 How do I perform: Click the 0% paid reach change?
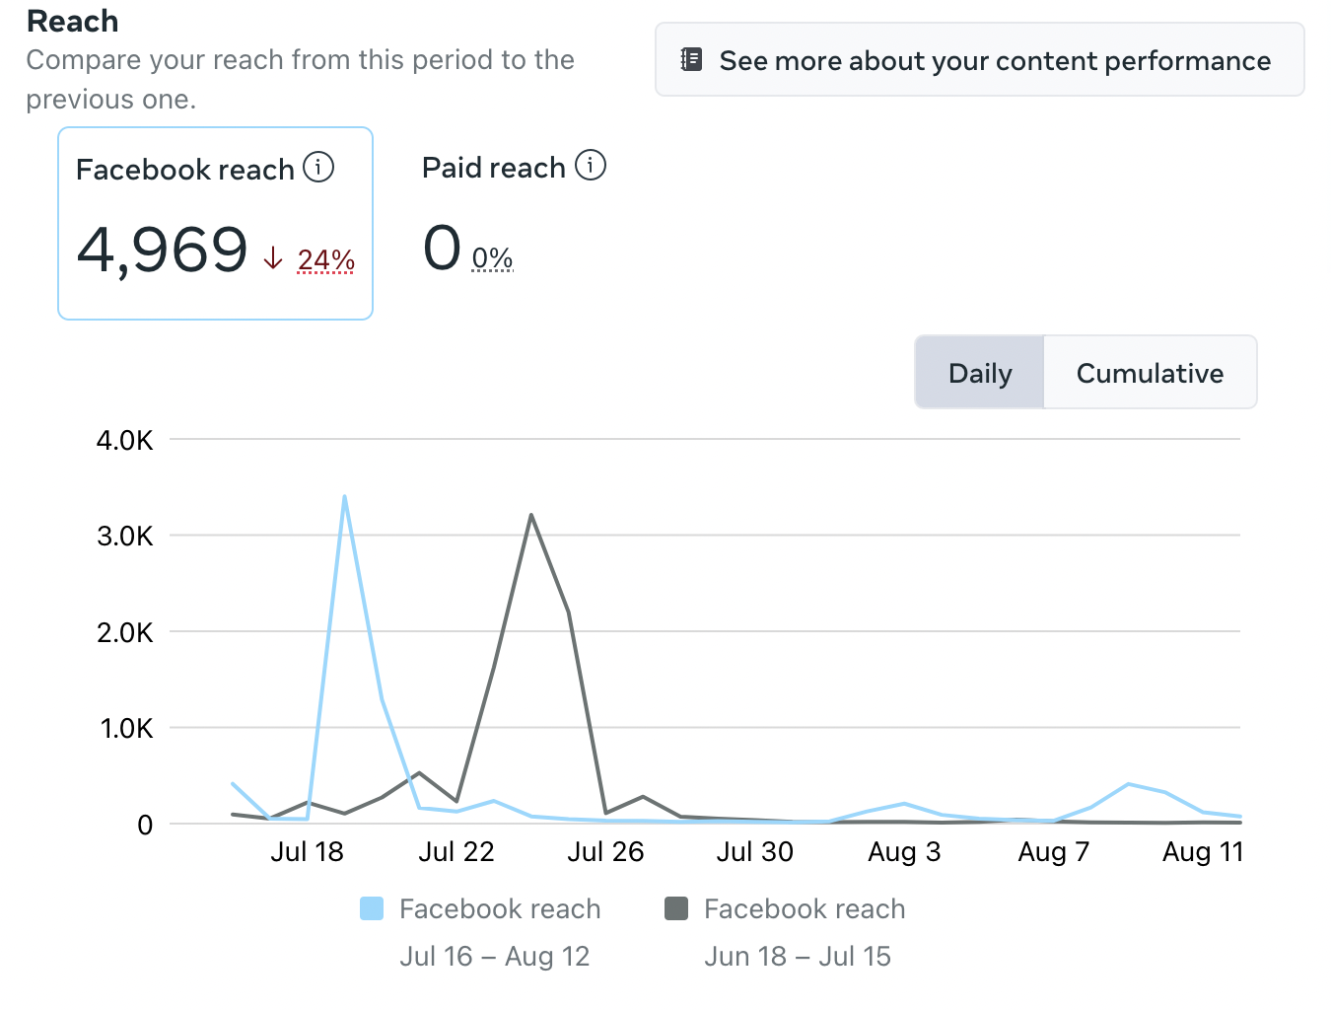pos(492,258)
